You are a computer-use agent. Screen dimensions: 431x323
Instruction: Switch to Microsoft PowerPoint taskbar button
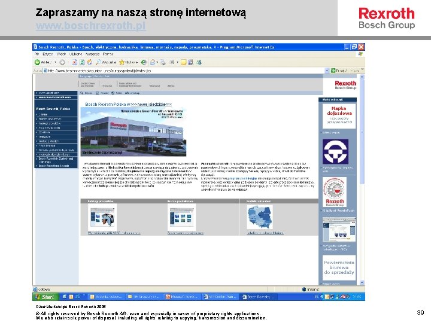(181, 297)
